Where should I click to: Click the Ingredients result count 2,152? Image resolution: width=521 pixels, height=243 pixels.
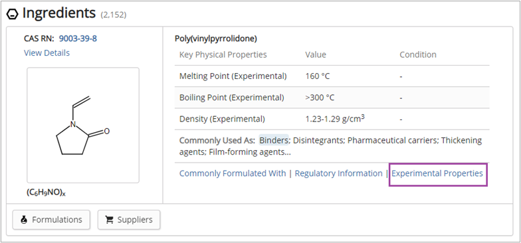point(114,15)
